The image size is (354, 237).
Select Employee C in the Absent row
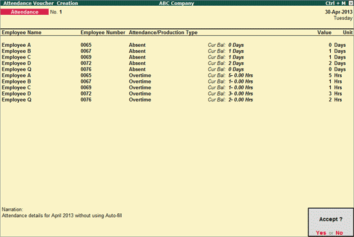click(16, 57)
